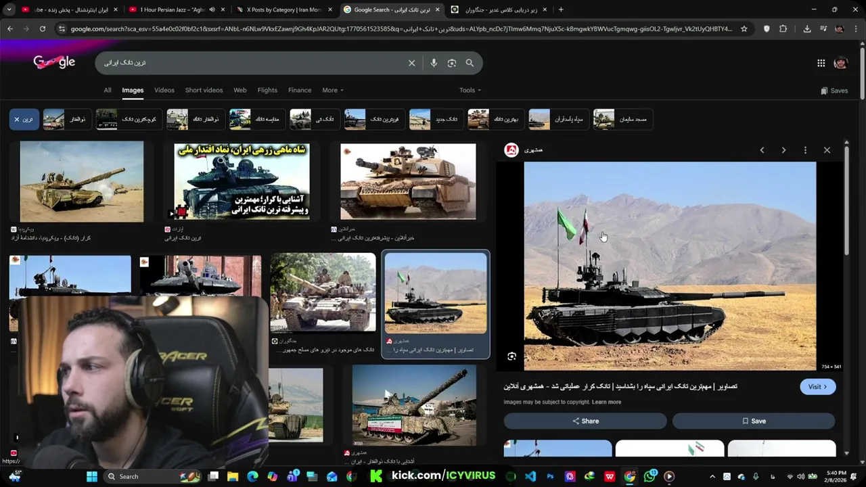Mute the 1 Hour Persian Jazz tab
The width and height of the screenshot is (866, 487).
(212, 9)
